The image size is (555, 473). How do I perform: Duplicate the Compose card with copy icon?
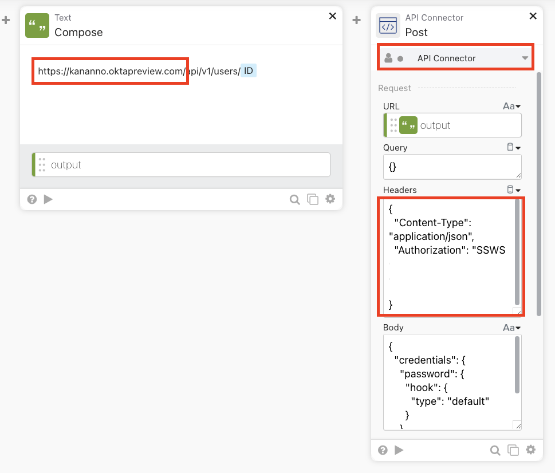pos(313,199)
